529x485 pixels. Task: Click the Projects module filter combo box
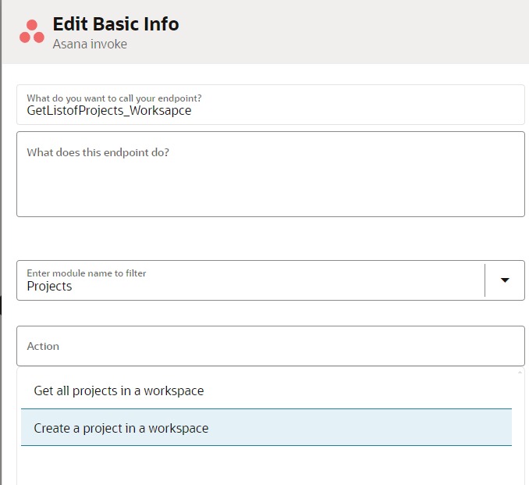click(x=250, y=280)
